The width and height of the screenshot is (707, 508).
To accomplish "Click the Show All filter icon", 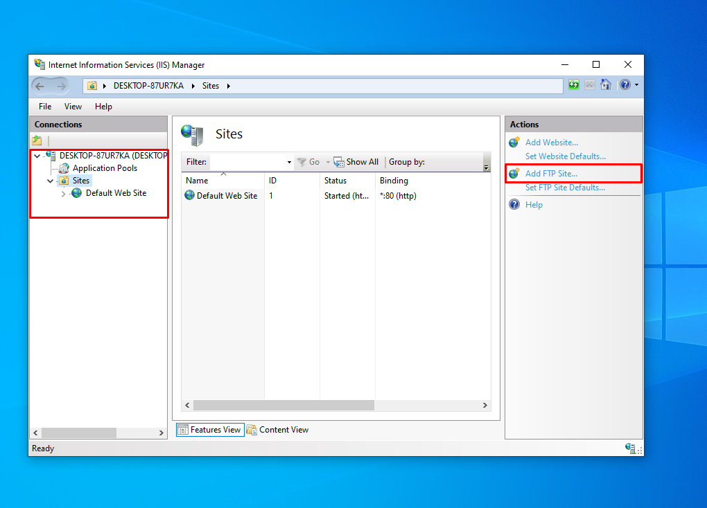I will [x=339, y=162].
